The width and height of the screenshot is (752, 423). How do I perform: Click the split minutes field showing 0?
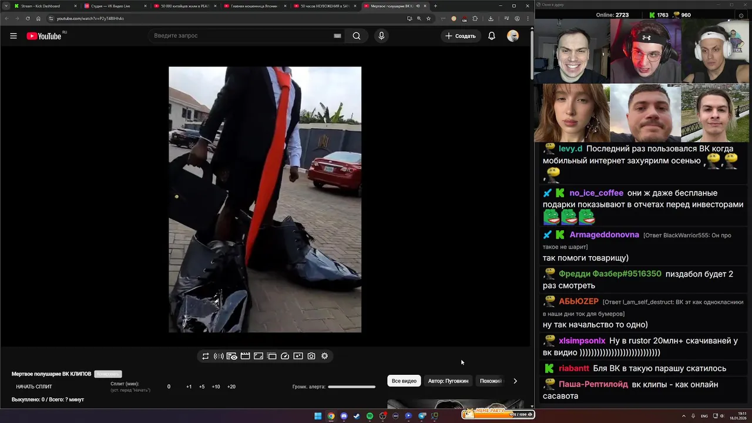pos(169,387)
